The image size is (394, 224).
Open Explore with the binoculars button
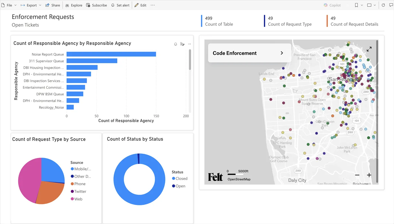click(x=74, y=5)
